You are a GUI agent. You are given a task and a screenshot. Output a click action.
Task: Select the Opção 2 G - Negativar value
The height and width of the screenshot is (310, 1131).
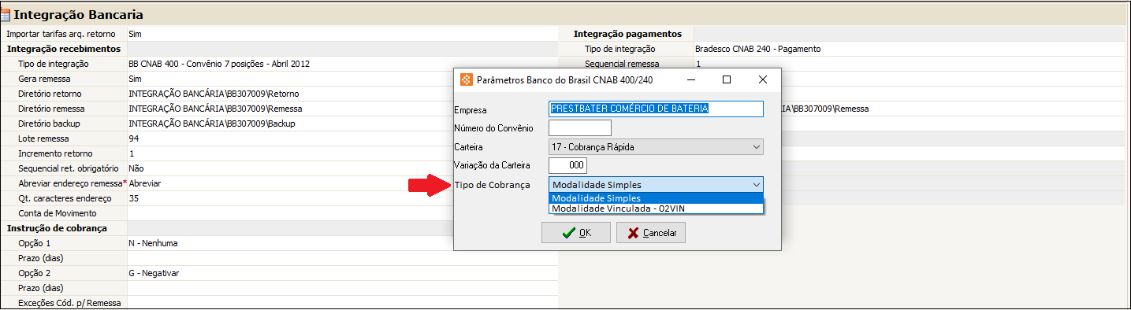tap(154, 273)
